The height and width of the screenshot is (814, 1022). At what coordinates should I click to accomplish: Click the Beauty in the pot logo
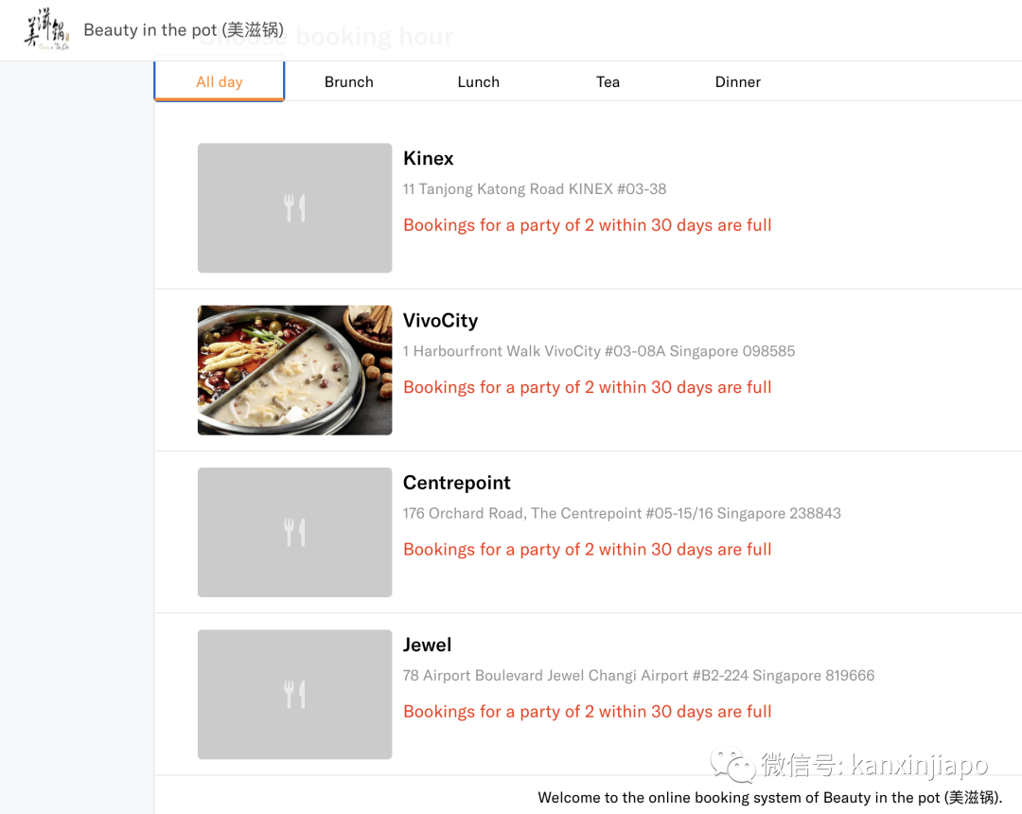click(x=46, y=29)
